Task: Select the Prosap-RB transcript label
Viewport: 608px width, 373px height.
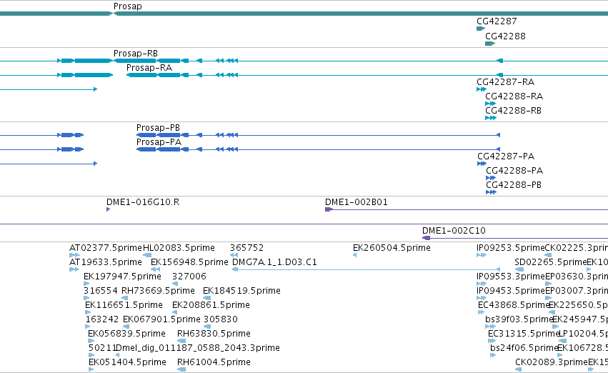Action: [136, 53]
